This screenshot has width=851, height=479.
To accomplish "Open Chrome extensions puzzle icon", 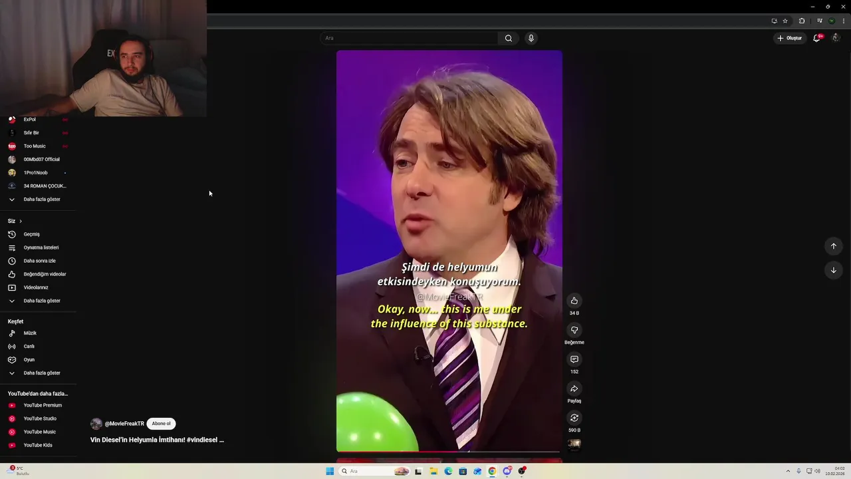I will tap(802, 21).
